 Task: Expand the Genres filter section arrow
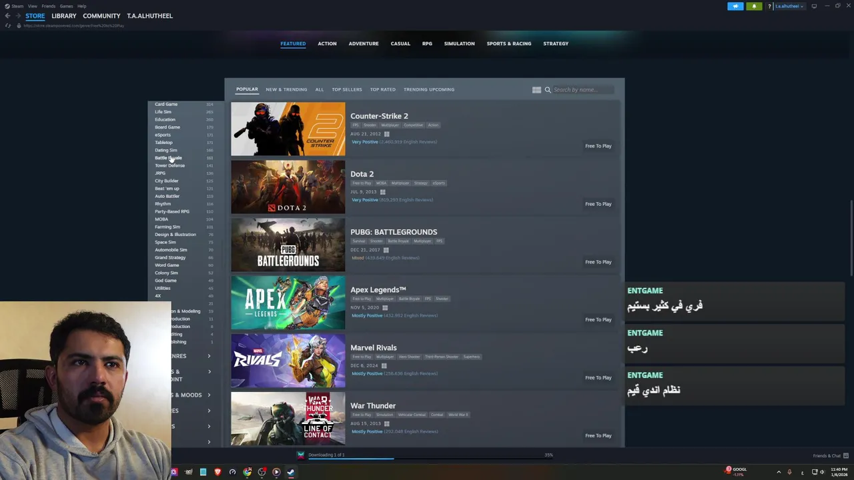209,356
